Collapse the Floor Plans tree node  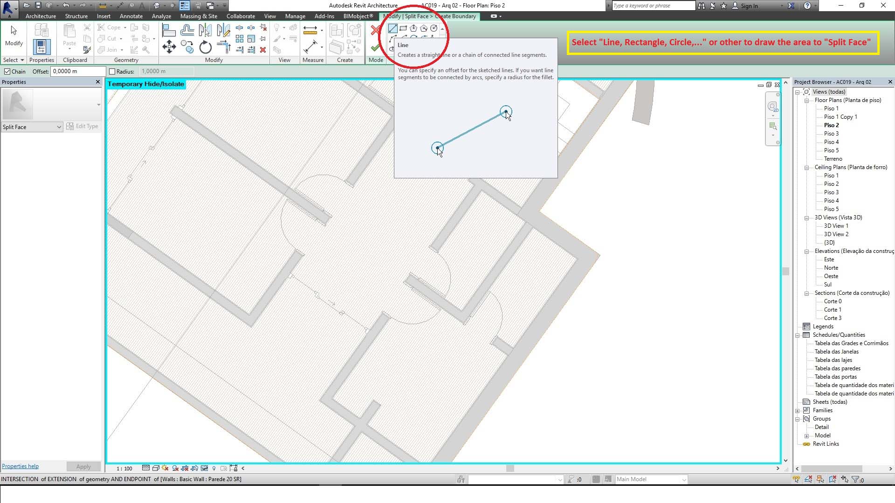(x=806, y=100)
